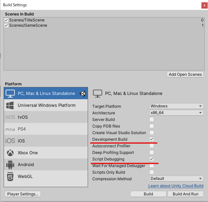Select the Universal Windows Platform label
The height and width of the screenshot is (202, 208).
(46, 105)
